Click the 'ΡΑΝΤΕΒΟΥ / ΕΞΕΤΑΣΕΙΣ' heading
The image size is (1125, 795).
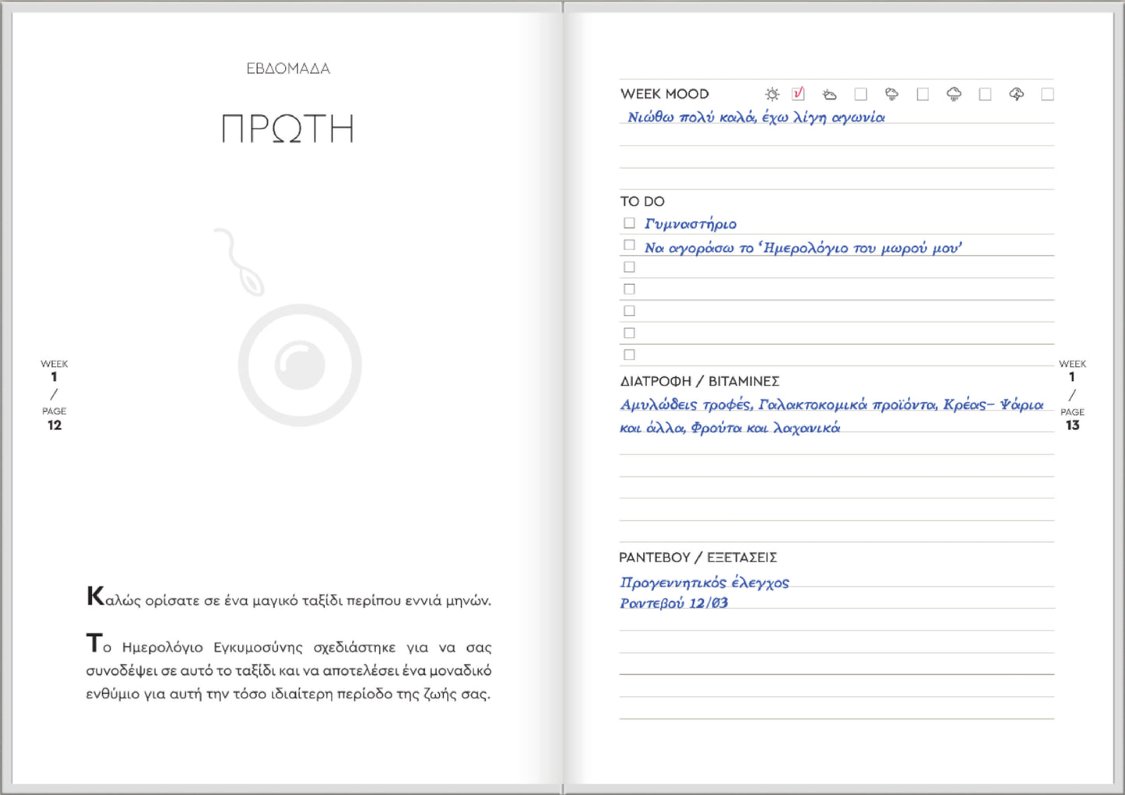click(698, 558)
